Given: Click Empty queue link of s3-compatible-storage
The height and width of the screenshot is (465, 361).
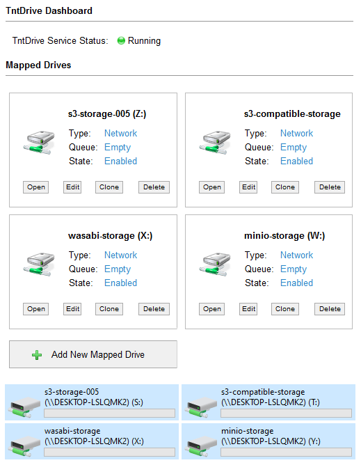Looking at the screenshot, I should pos(294,148).
